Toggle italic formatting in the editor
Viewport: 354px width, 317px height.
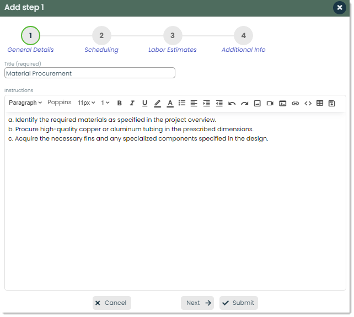pyautogui.click(x=132, y=104)
